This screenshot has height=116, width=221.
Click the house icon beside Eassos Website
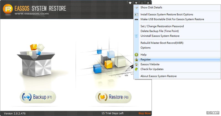[136, 64]
